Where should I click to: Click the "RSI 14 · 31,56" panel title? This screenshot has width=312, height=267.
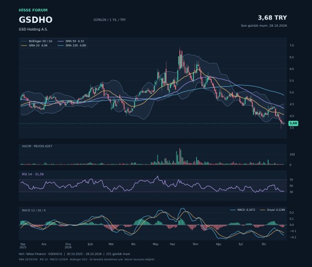(33, 174)
